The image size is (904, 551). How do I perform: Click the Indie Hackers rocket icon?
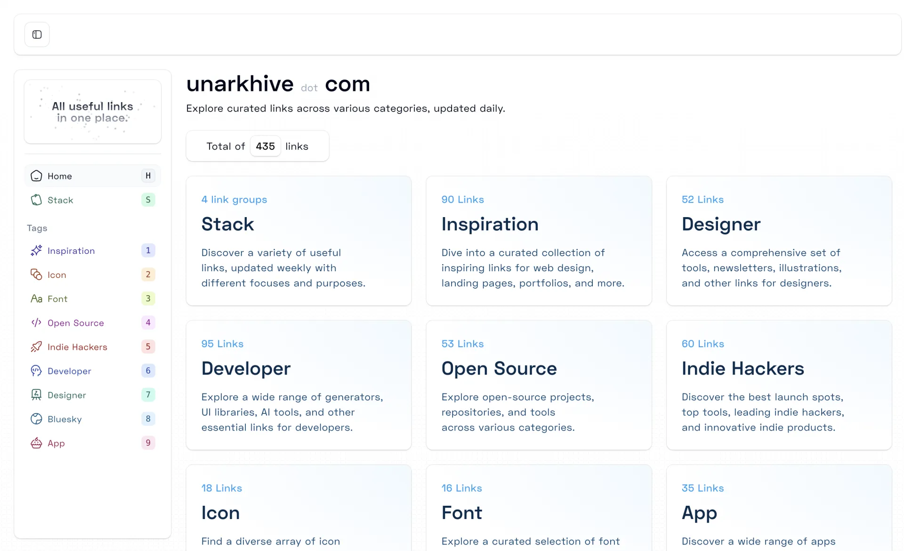pos(36,347)
